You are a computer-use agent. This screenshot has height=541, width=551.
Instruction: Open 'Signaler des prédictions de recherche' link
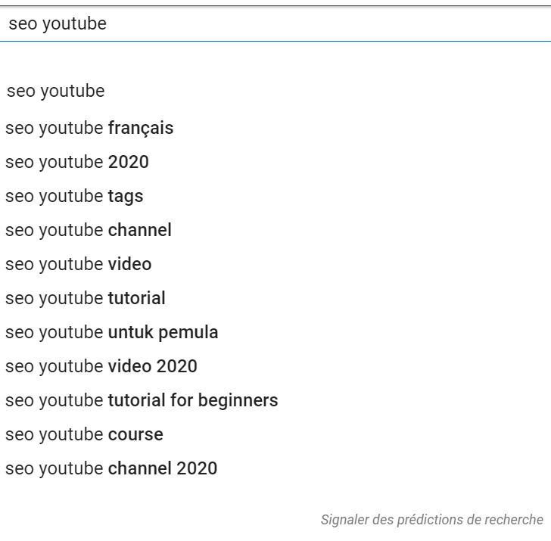tap(431, 520)
